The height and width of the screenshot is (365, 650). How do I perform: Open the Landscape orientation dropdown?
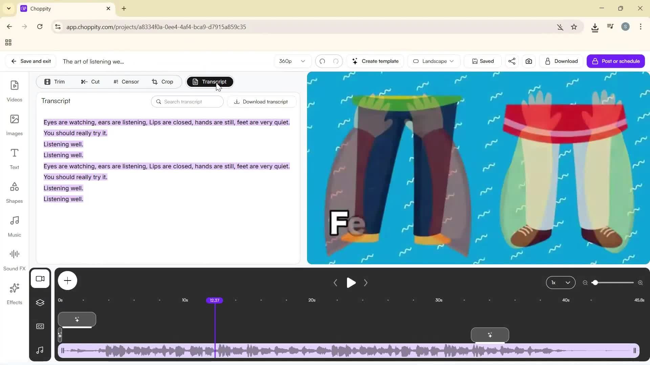[x=433, y=61]
